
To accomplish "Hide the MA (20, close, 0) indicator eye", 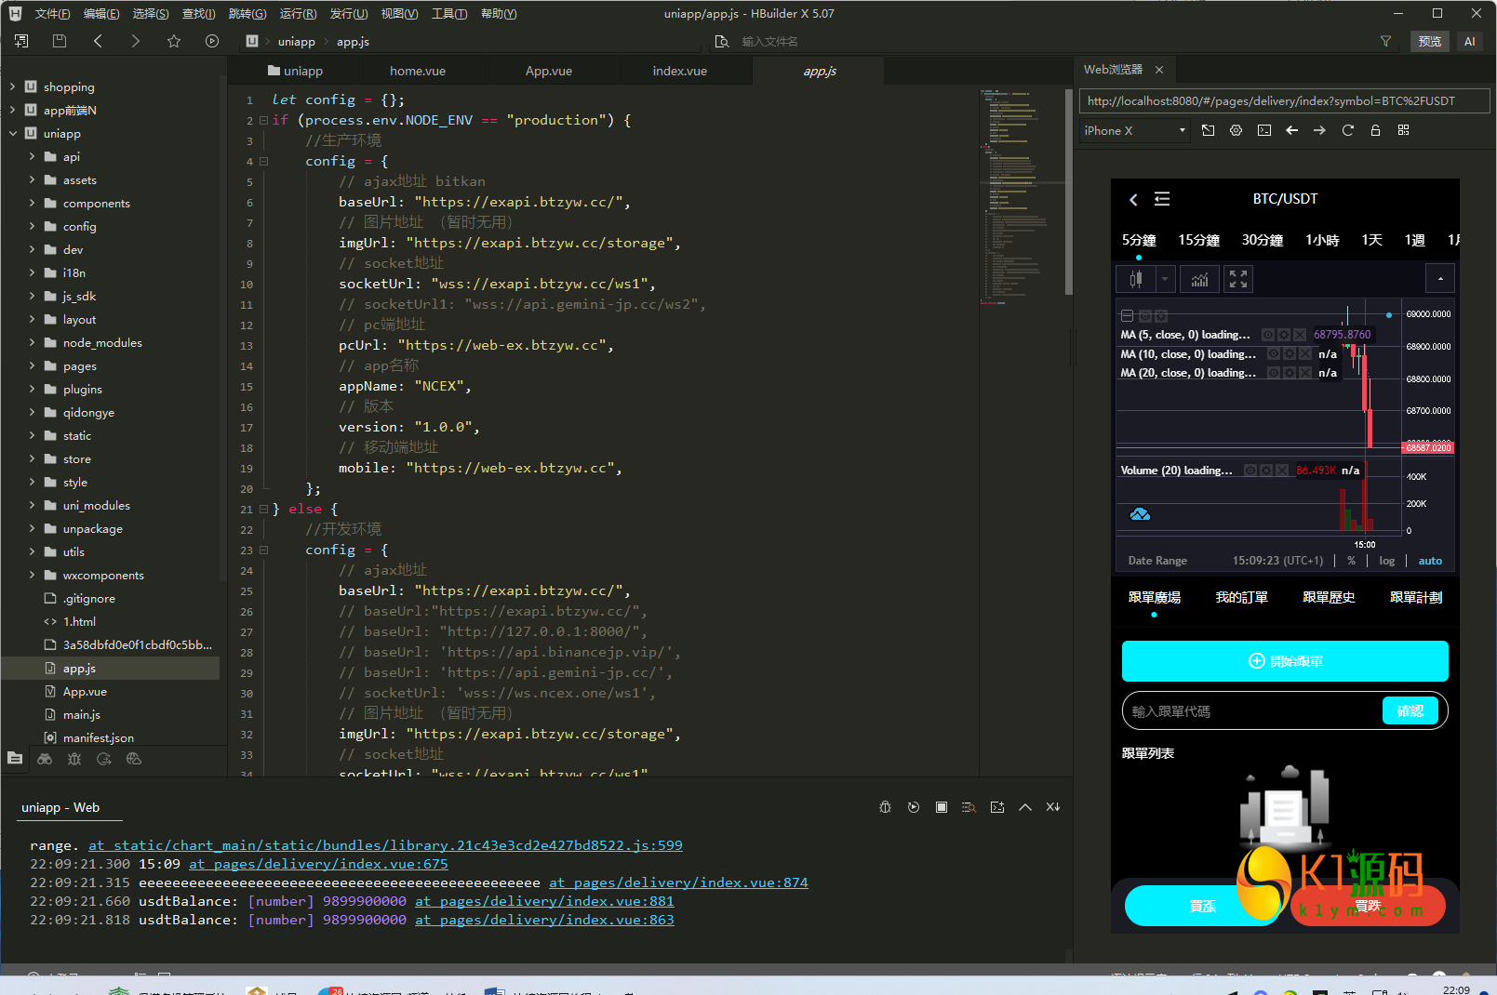I will [x=1274, y=373].
